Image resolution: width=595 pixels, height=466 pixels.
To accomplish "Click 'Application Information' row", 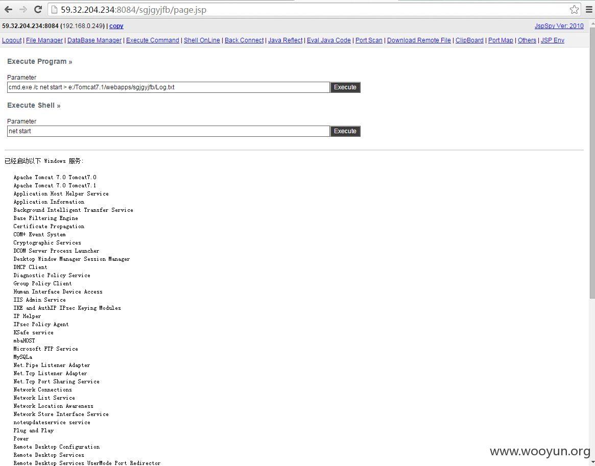I will 49,202.
